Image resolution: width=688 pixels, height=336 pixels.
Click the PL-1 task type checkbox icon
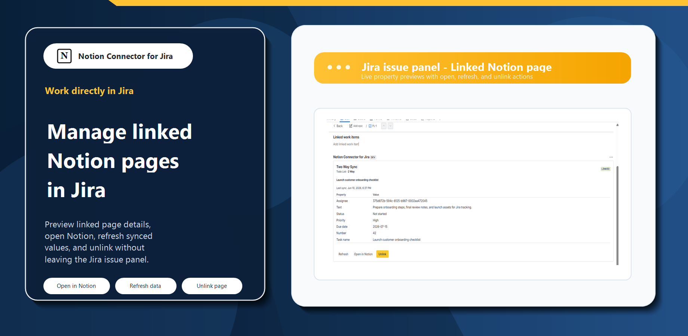pos(370,126)
